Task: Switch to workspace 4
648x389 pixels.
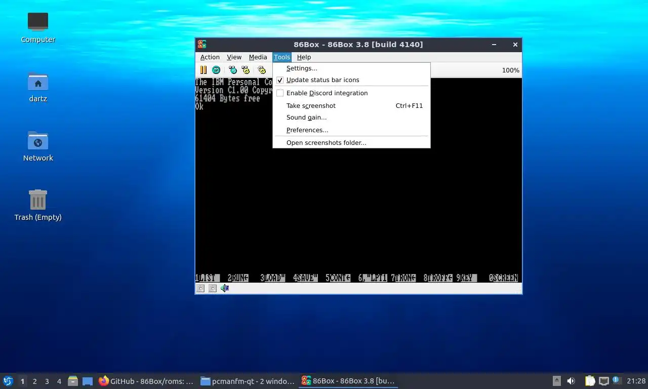Action: 59,381
